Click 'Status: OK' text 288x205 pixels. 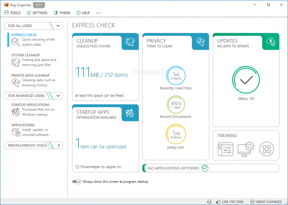(246, 99)
